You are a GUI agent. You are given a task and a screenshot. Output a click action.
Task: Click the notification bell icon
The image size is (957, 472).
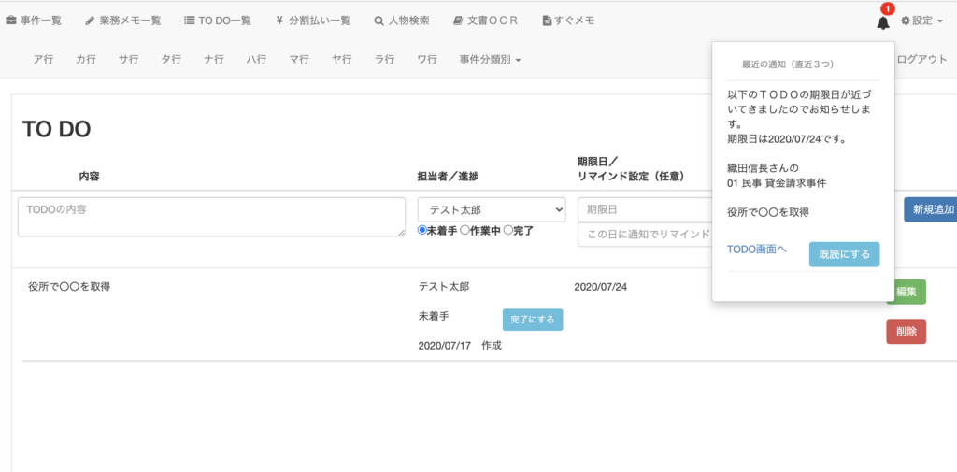[882, 21]
